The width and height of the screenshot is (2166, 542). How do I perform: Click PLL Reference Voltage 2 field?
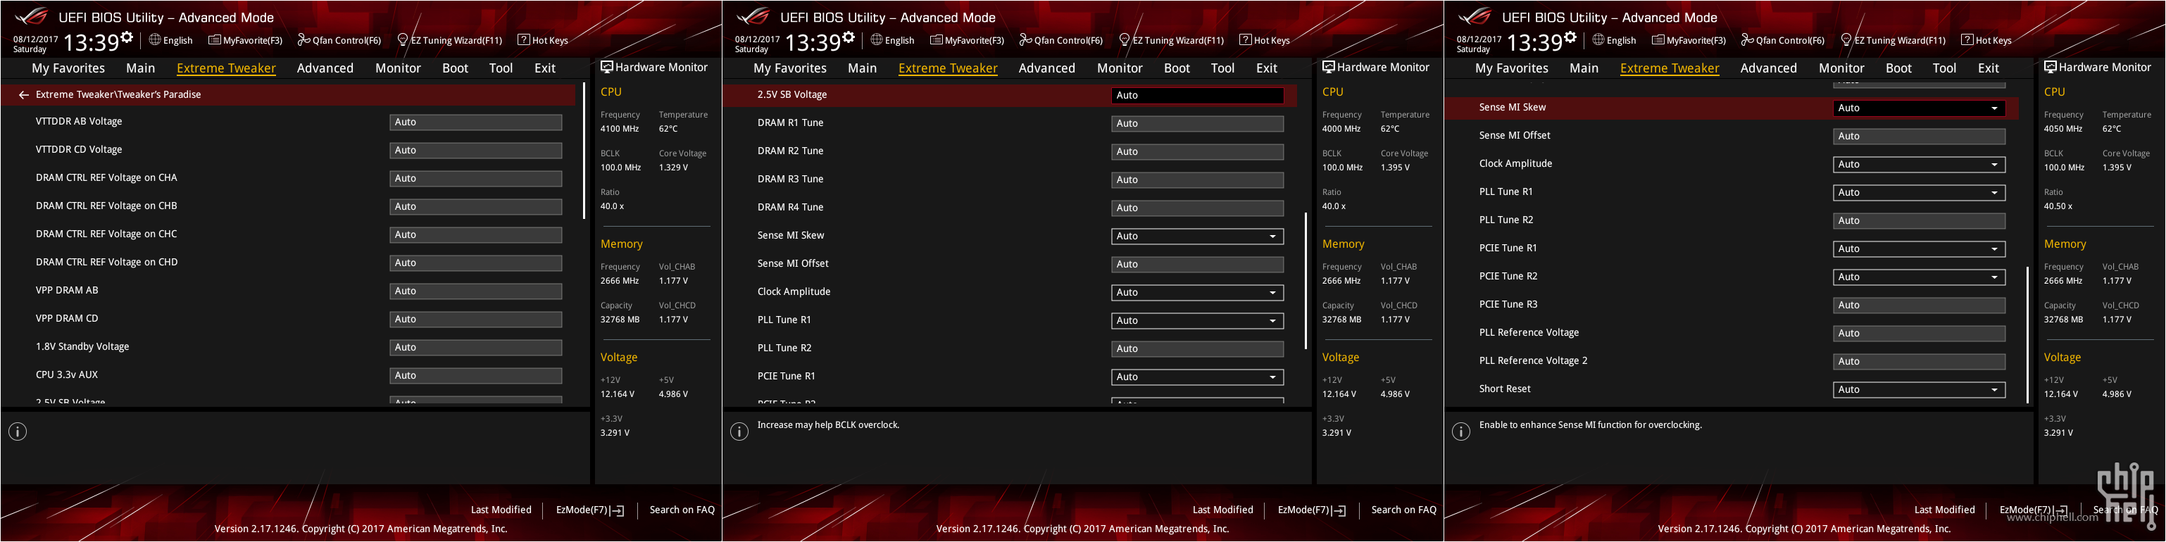click(x=1919, y=361)
